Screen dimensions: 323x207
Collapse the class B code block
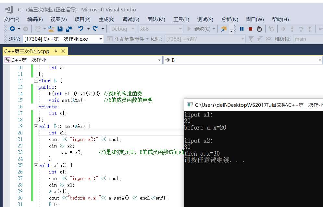[x=36, y=81]
